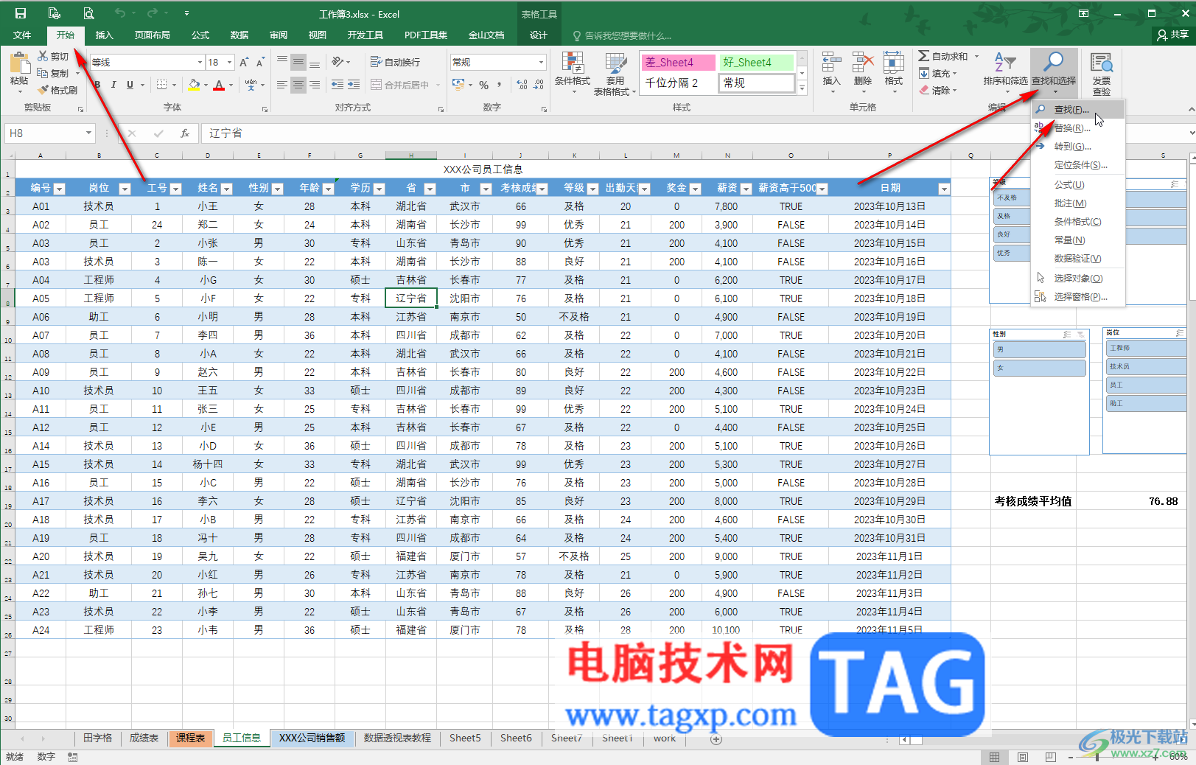Toggle align left horizontal alignment
1196x765 pixels.
(282, 85)
